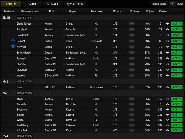Click НОВЫЕ СТОЛЫ in the 5/10 group
The image size is (185, 139).
point(25,18)
